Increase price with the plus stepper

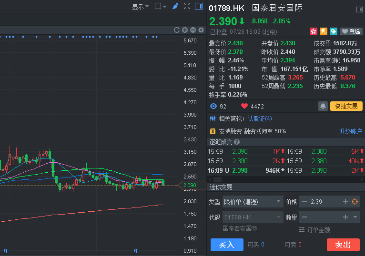345,202
